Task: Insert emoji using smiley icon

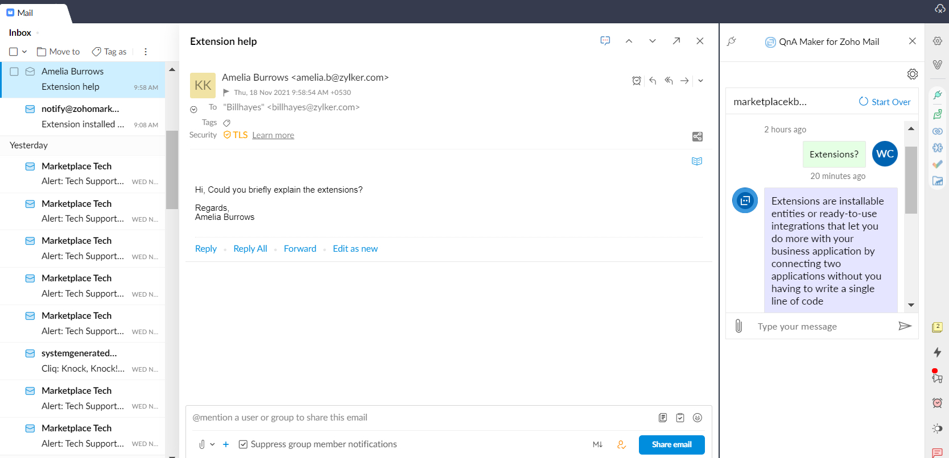Action: 698,418
